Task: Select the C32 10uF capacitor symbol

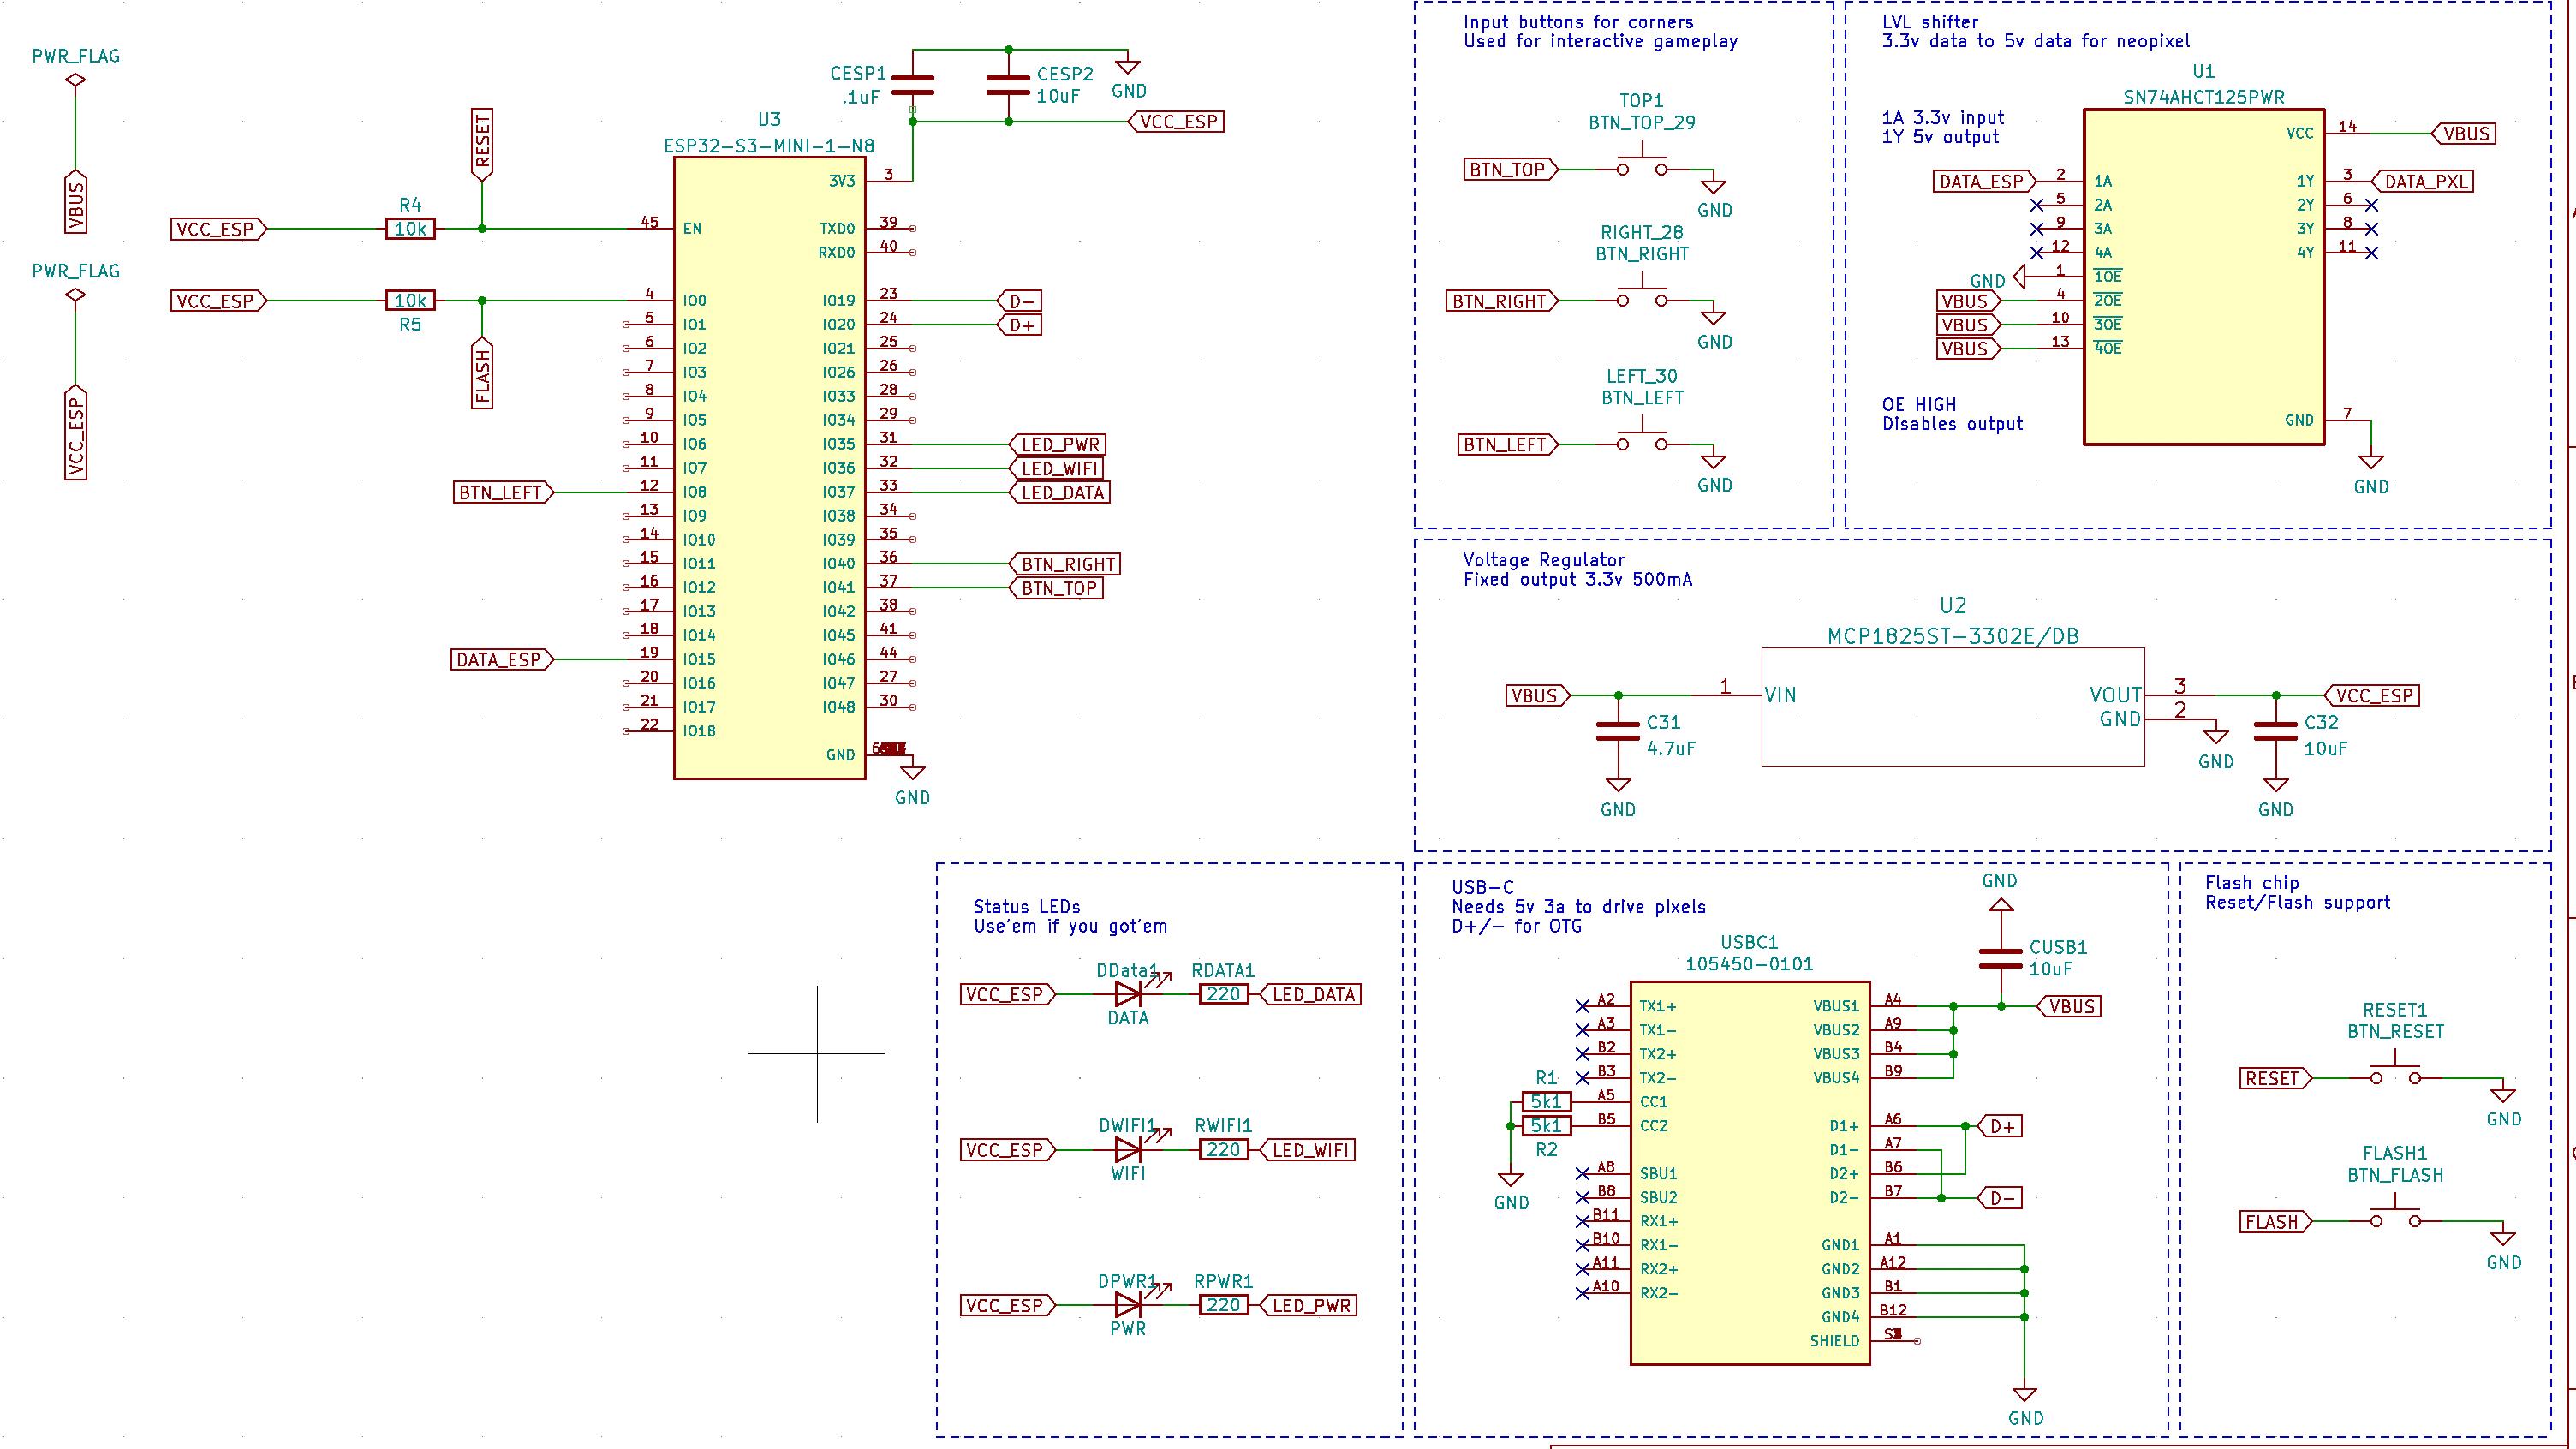Action: point(2276,732)
